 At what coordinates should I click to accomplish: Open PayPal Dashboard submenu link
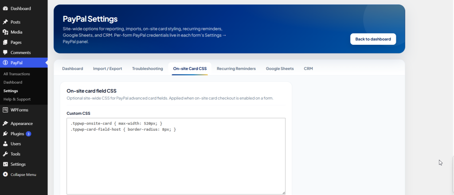coord(13,82)
